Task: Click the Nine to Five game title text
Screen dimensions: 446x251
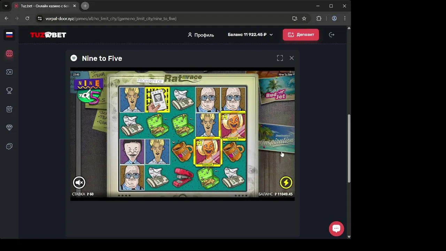Action: tap(102, 58)
